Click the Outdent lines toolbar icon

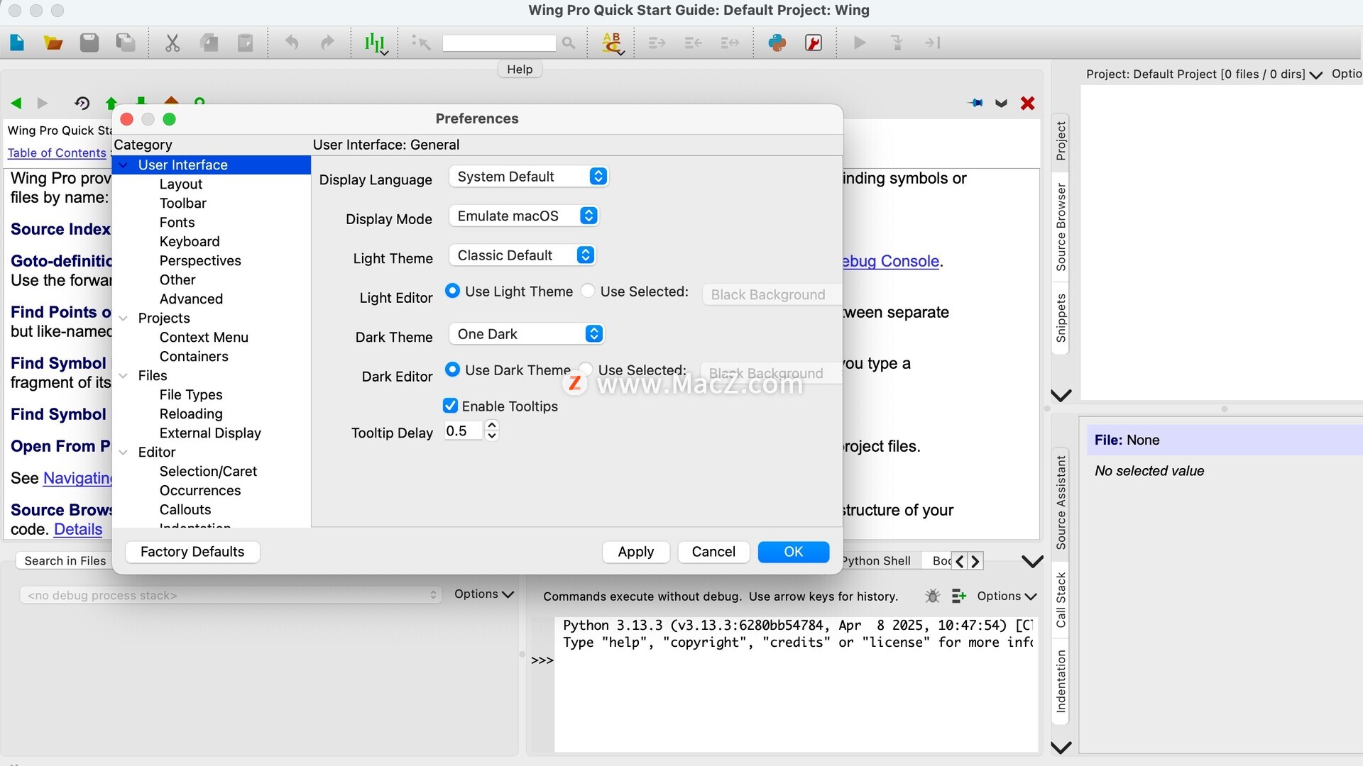pos(694,43)
